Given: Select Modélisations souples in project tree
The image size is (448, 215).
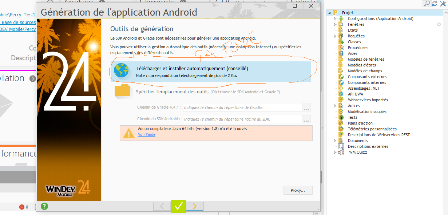Looking at the screenshot, I should (x=367, y=111).
